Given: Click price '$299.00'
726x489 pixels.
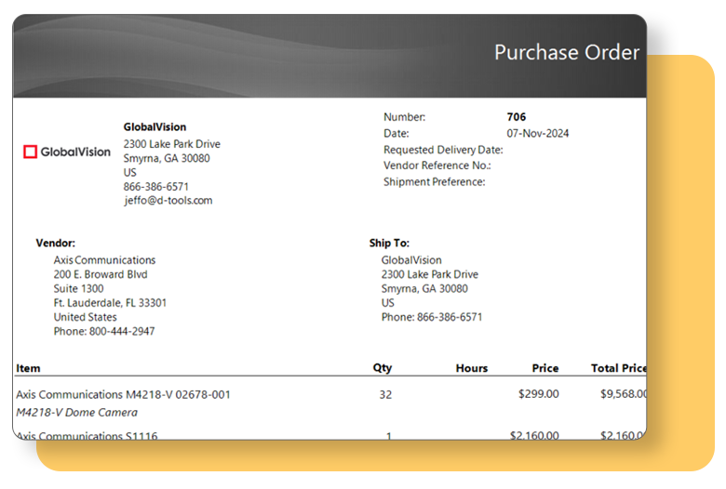Looking at the screenshot, I should [539, 393].
